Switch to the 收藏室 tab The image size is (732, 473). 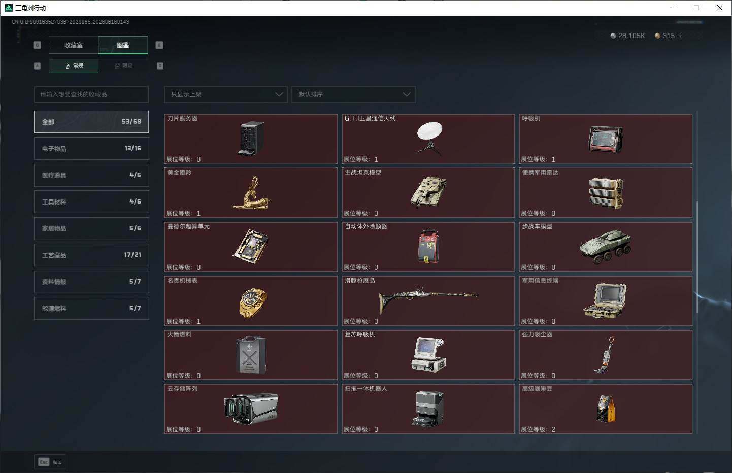tap(74, 45)
